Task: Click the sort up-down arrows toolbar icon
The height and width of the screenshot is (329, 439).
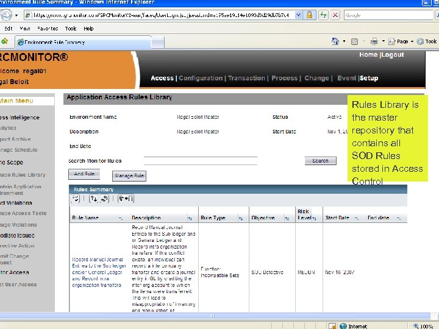Action: coord(93,199)
